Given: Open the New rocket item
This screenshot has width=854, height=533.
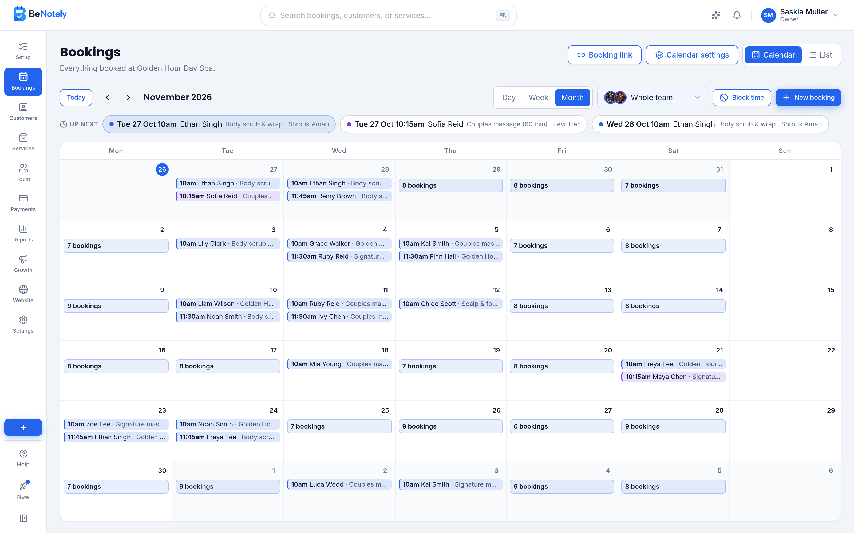Looking at the screenshot, I should click(x=23, y=490).
